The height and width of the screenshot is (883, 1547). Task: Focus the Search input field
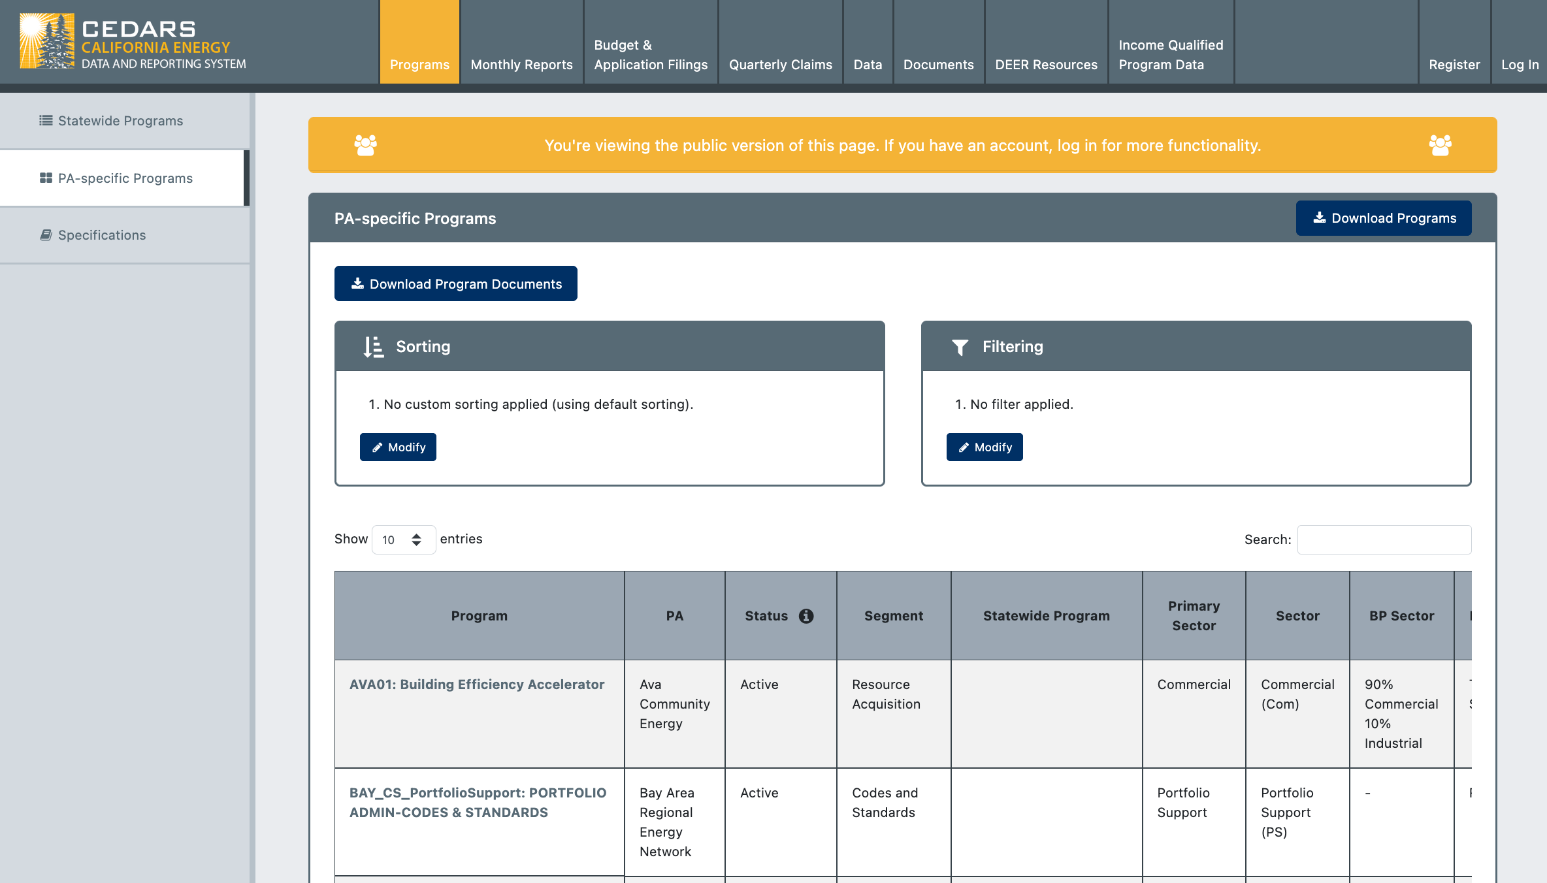tap(1384, 539)
